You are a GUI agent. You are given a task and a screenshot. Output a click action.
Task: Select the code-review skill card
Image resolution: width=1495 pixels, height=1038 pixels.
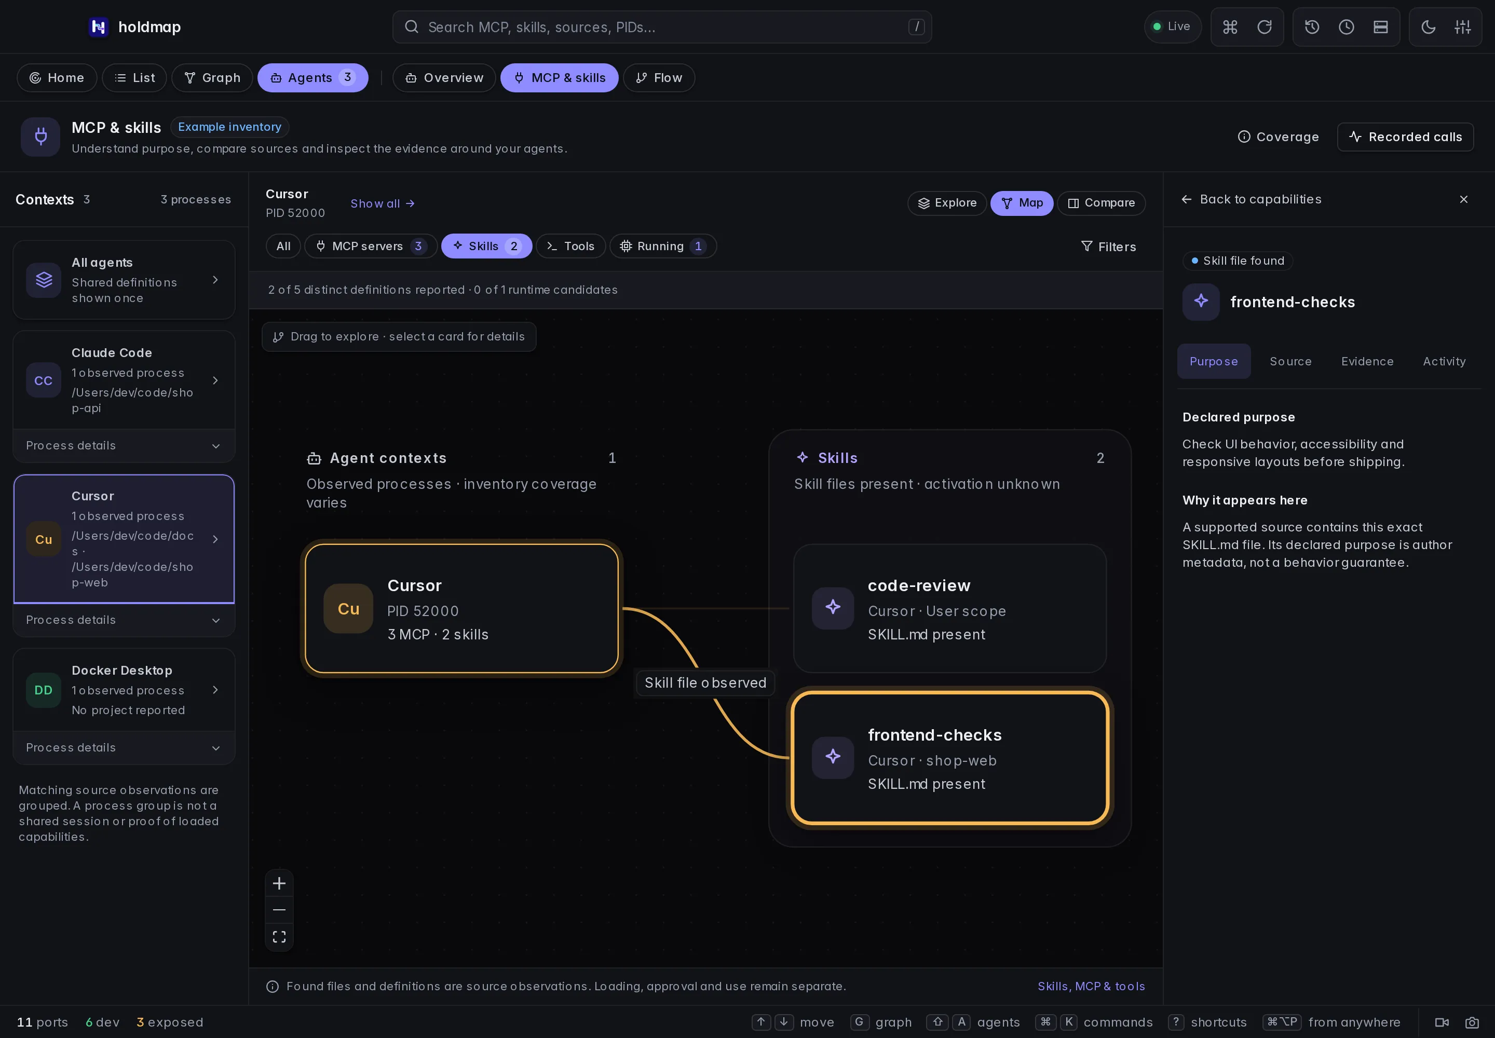(950, 608)
